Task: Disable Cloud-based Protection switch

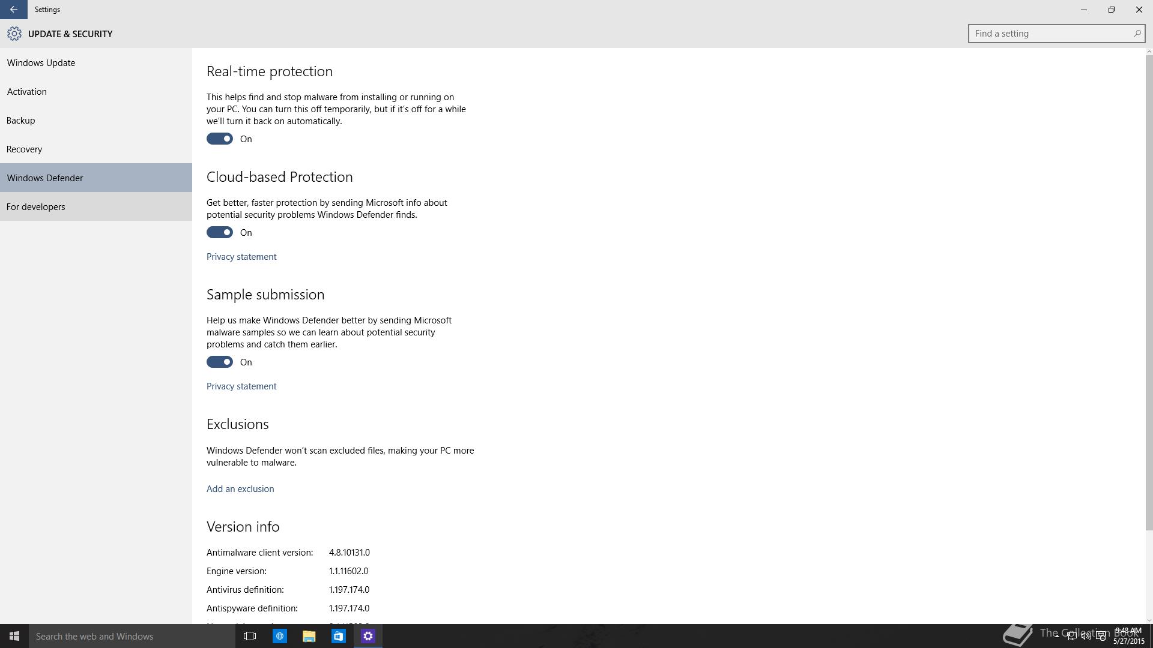Action: (x=220, y=232)
